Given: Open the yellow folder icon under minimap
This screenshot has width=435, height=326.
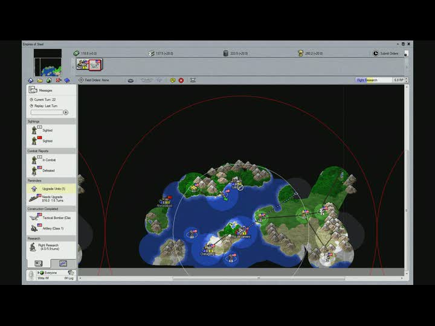Looking at the screenshot, I should tap(40, 80).
